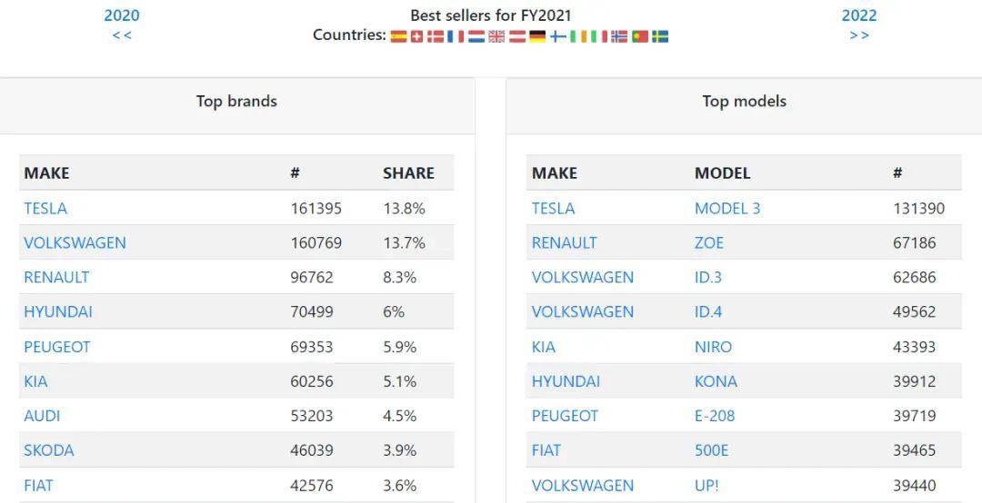This screenshot has width=982, height=503.
Task: Select the Switzerland flag icon
Action: tap(416, 36)
